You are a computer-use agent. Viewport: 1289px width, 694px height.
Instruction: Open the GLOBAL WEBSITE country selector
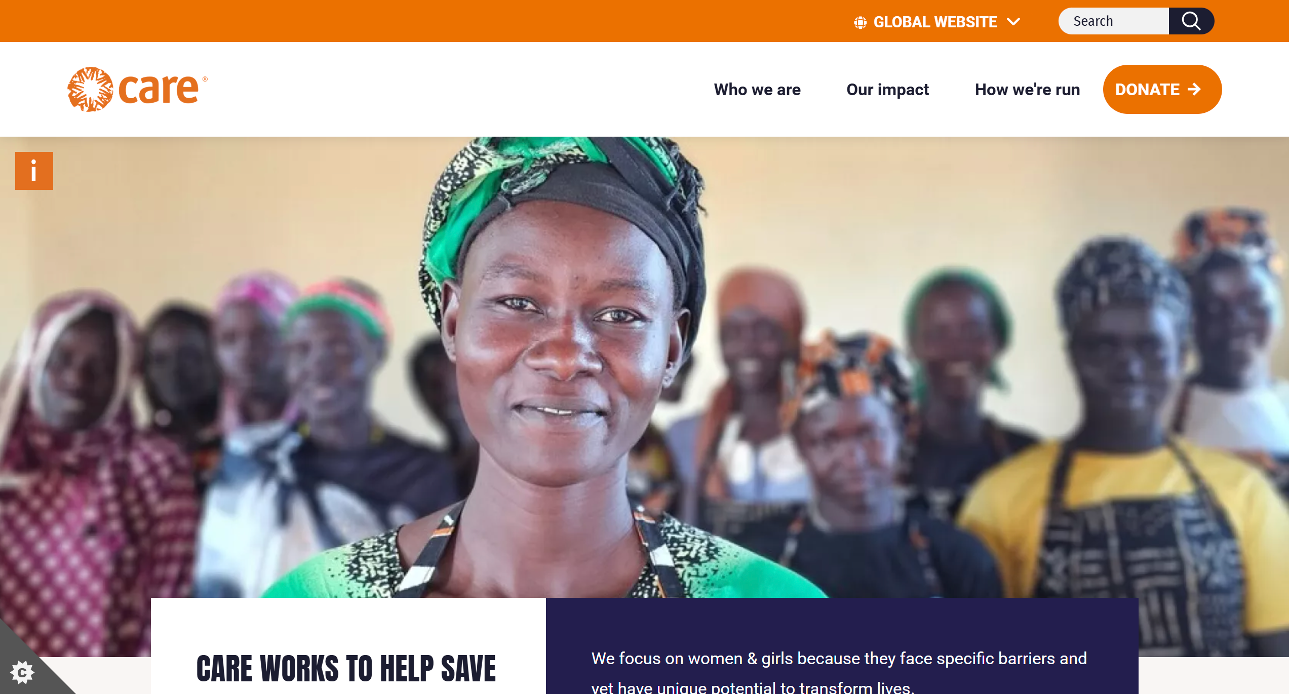(x=936, y=22)
